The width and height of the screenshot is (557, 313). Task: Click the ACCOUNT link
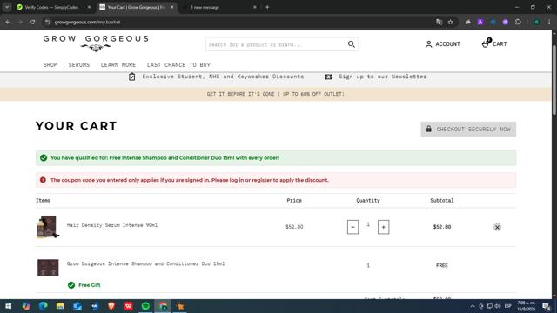(447, 44)
